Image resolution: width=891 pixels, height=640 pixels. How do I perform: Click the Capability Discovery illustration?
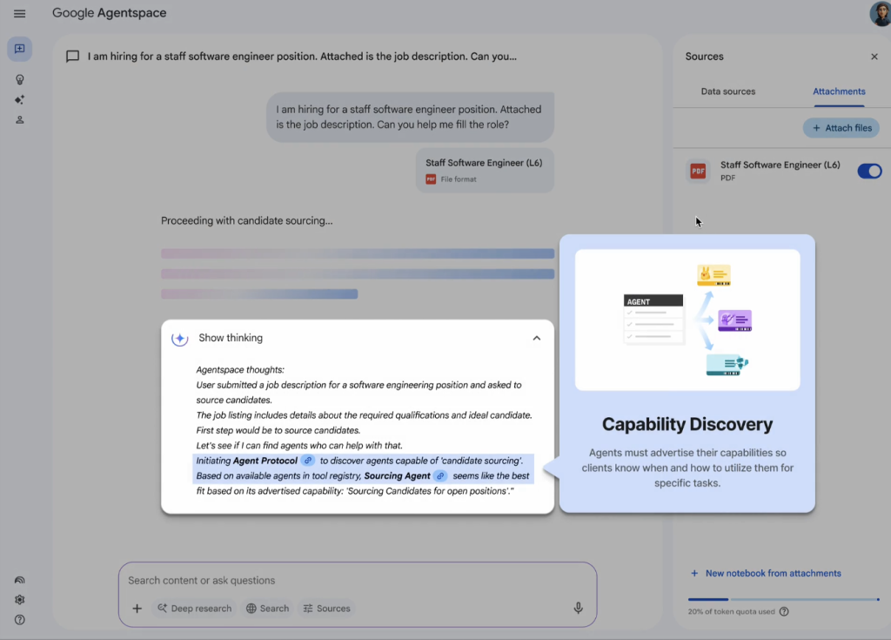(x=687, y=320)
